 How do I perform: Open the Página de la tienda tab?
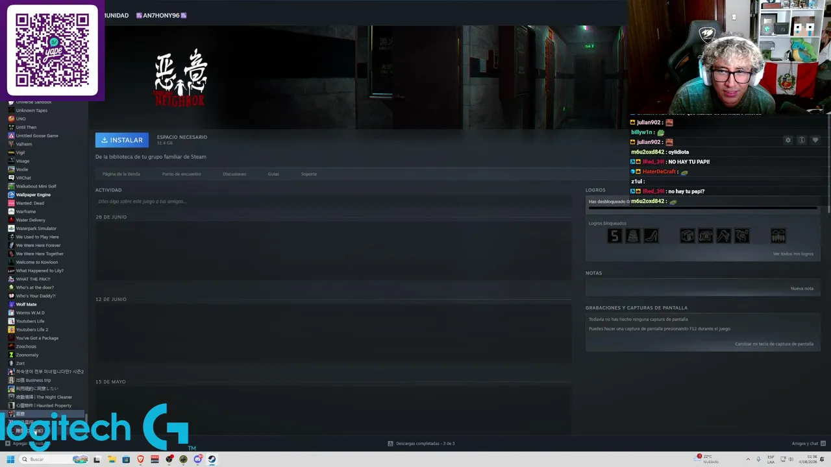click(121, 174)
